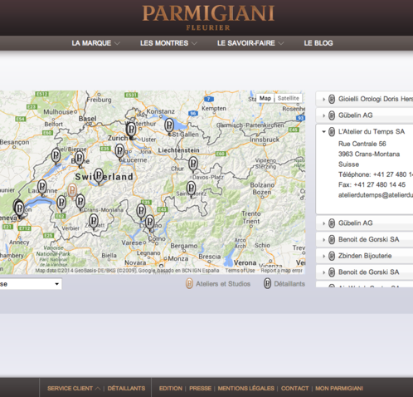
Task: Click the map pin at Crans-Montana
Action: 80,203
